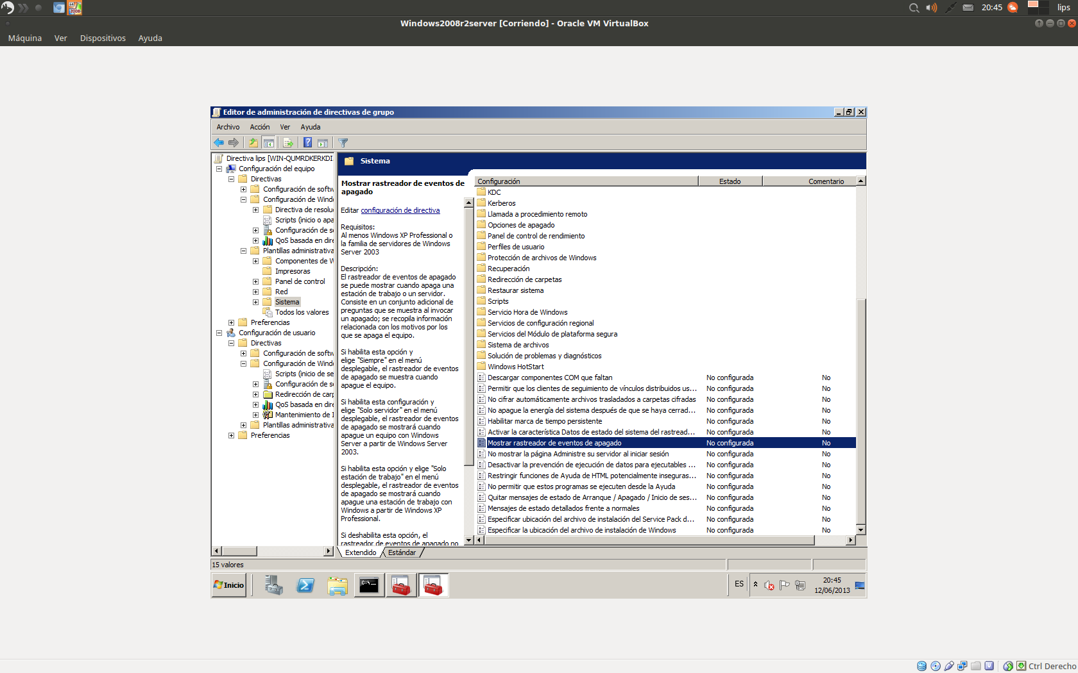Switch to the Estándar tab
Image resolution: width=1078 pixels, height=673 pixels.
pos(402,553)
